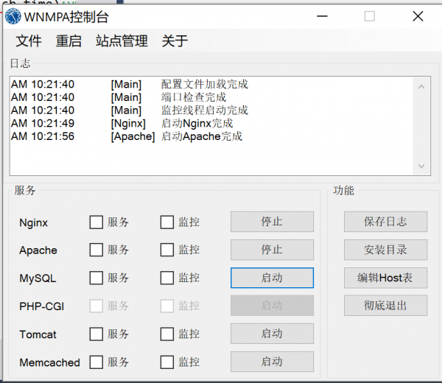Open the 站点管理 menu
Screen dimensions: 442x383
click(x=122, y=41)
